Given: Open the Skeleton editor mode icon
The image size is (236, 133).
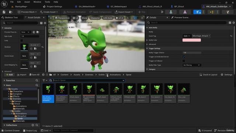Looking at the screenshot, I should tap(171, 12).
